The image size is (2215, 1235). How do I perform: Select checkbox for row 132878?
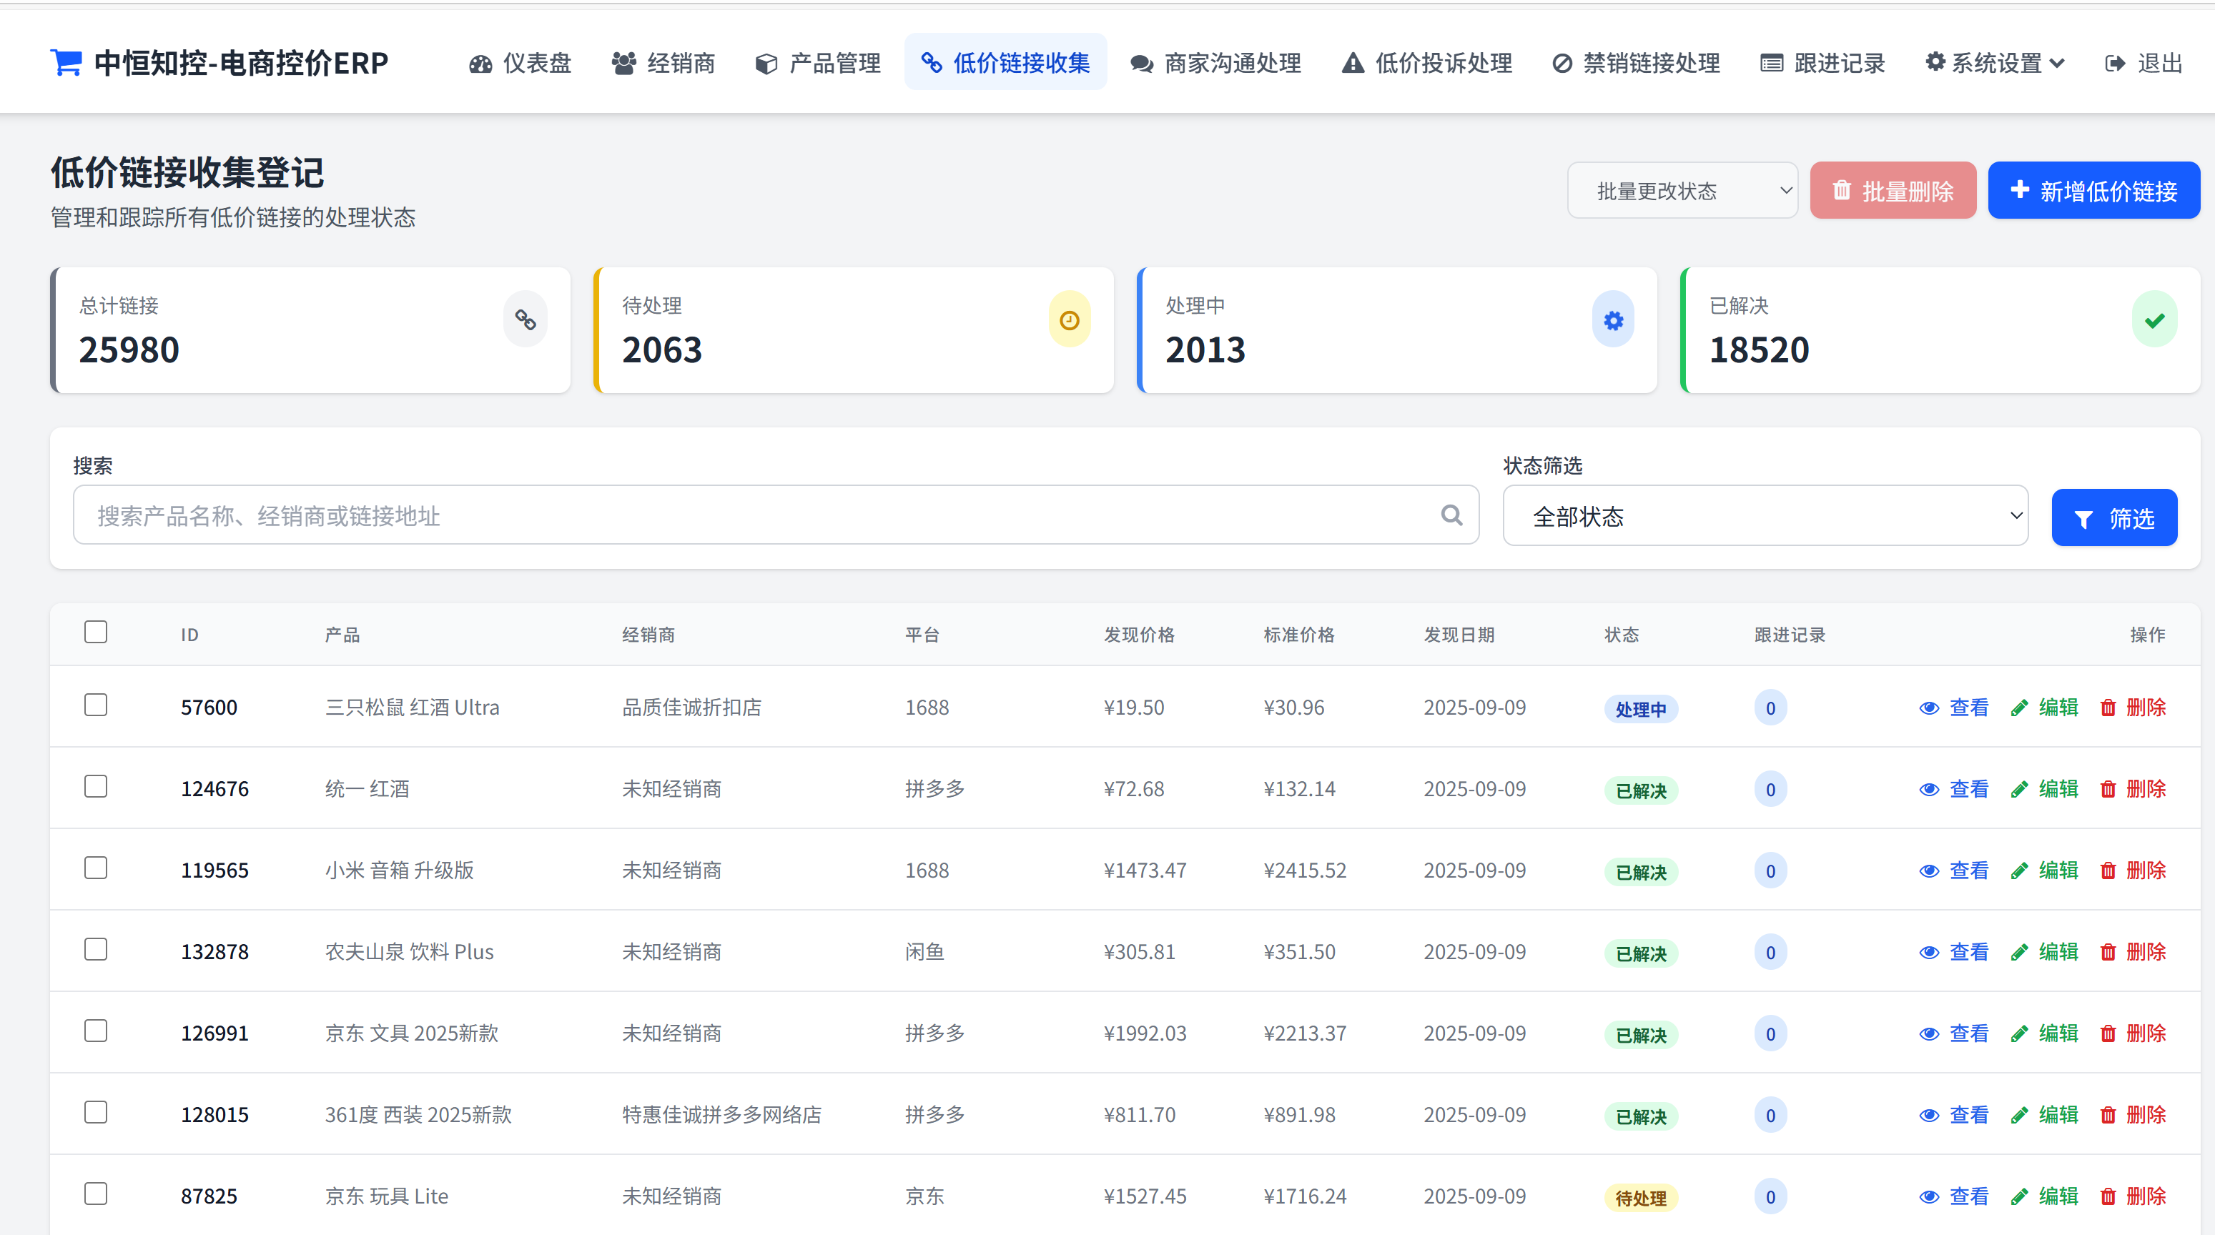click(95, 949)
